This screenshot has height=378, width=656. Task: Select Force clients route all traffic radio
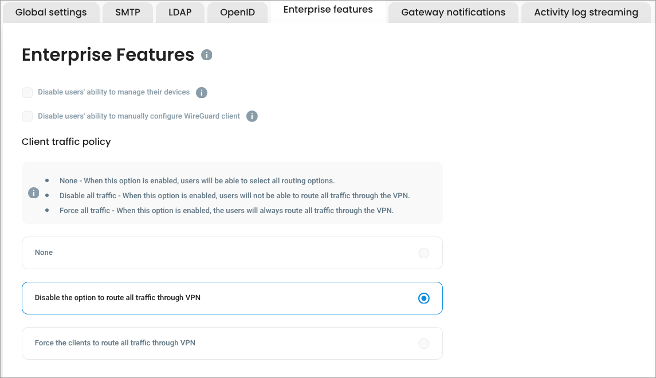[x=423, y=344]
